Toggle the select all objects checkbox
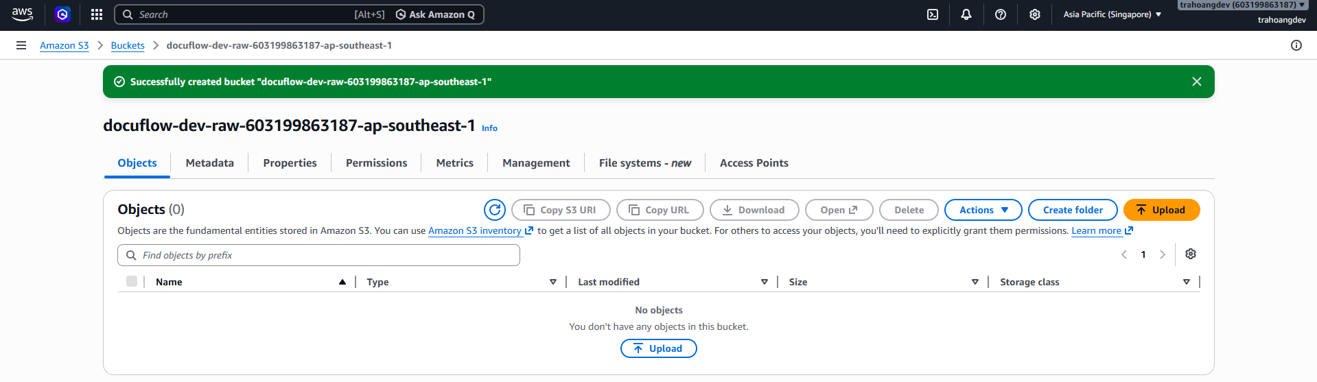The height and width of the screenshot is (382, 1317). tap(132, 281)
